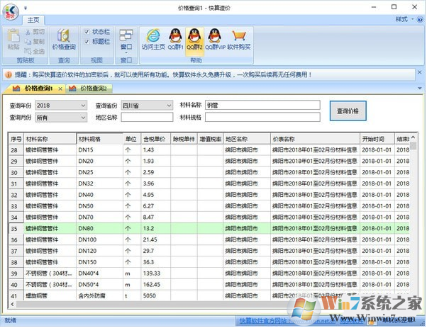
Task: Click the QQ群1 penguin icon
Action: coord(175,39)
